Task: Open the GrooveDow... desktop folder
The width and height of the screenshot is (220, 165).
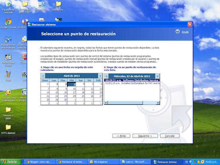Action: pos(58,6)
